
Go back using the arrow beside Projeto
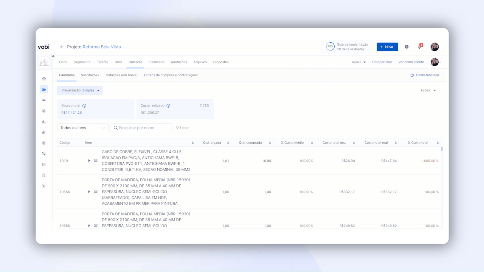point(62,47)
